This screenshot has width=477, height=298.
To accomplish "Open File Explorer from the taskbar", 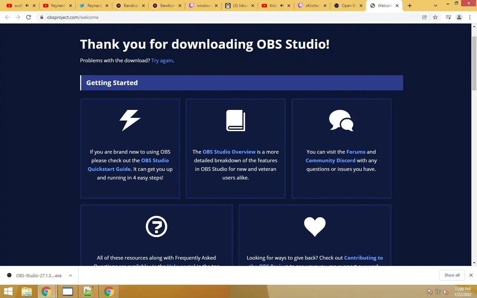I will (26, 291).
